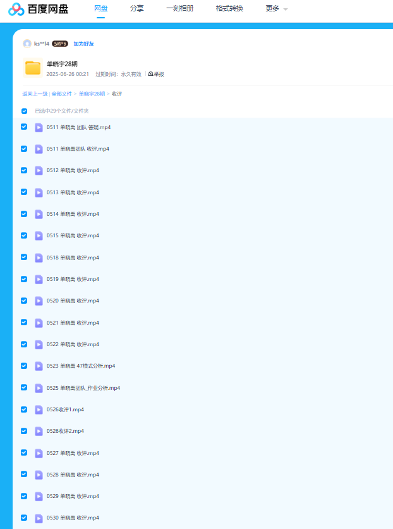Click the video icon of 0530 单晓禹 收评.mp4

39,518
